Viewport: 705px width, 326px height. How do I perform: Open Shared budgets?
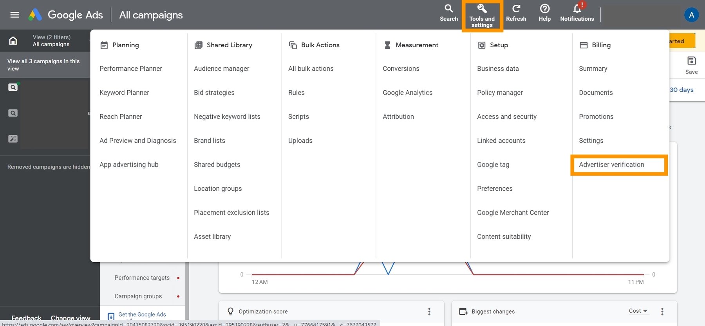[x=217, y=165]
